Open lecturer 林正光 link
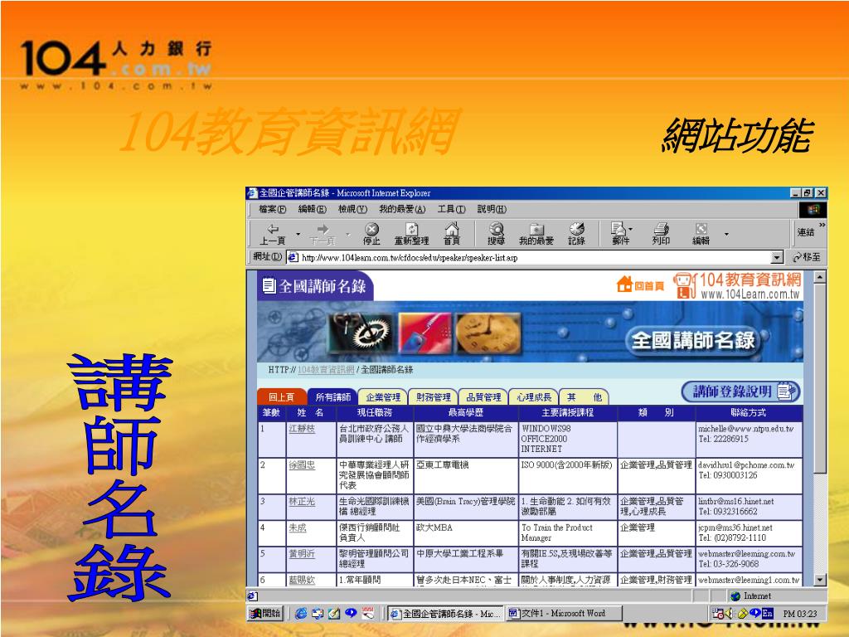Image resolution: width=849 pixels, height=637 pixels. (x=302, y=502)
